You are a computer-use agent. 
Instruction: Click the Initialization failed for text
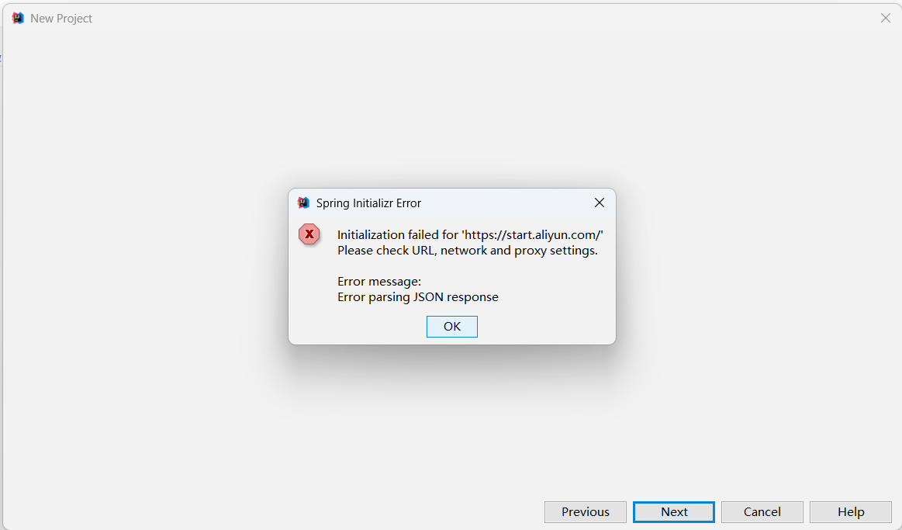[x=398, y=235]
